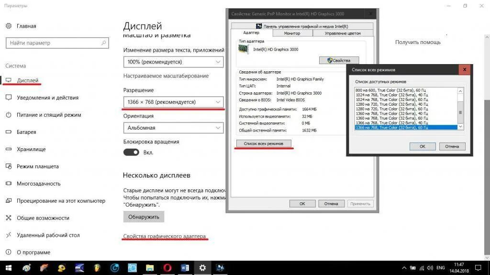The height and width of the screenshot is (275, 490).
Task: Open the yellow webcam app on taskbar
Action: [x=62, y=268]
